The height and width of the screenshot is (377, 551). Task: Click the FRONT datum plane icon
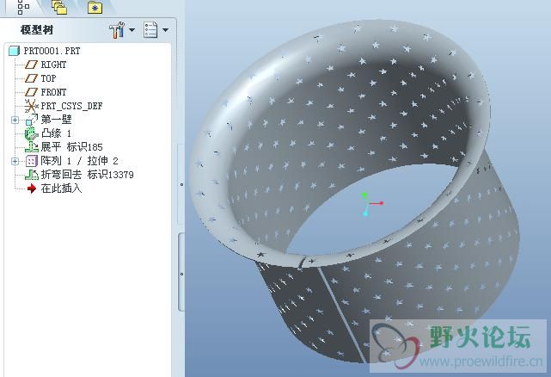31,92
